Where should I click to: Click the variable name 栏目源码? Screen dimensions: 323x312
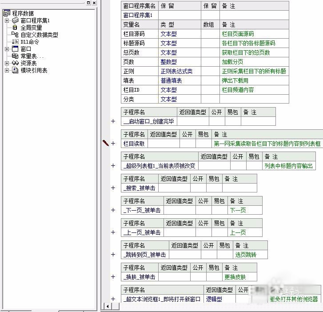[x=134, y=34]
